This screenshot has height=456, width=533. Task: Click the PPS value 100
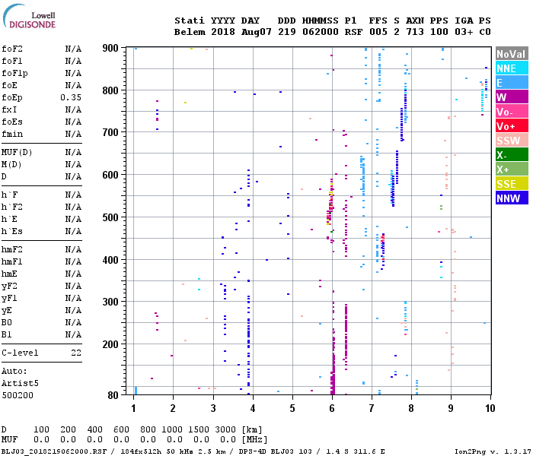(439, 32)
